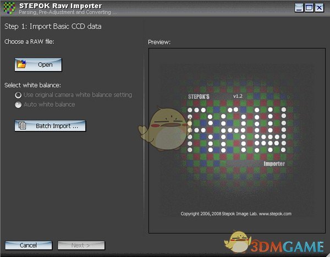
Task: Close the Raw Importer window
Action: point(319,8)
